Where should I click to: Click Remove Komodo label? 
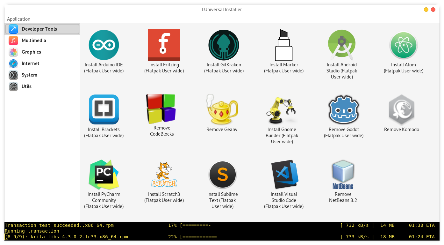(x=402, y=130)
